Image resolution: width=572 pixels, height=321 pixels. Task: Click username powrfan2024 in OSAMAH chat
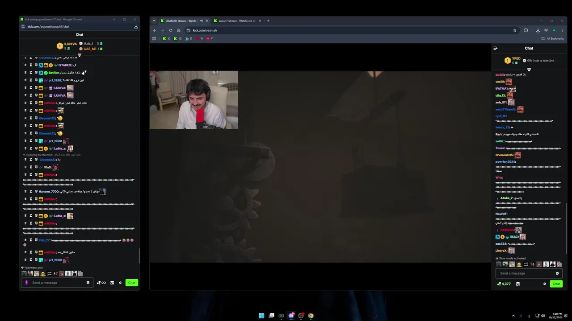click(505, 162)
